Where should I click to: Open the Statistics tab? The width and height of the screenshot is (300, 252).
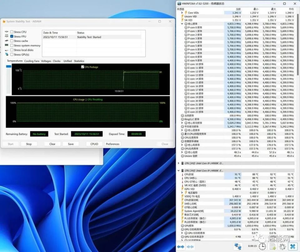coord(79,61)
